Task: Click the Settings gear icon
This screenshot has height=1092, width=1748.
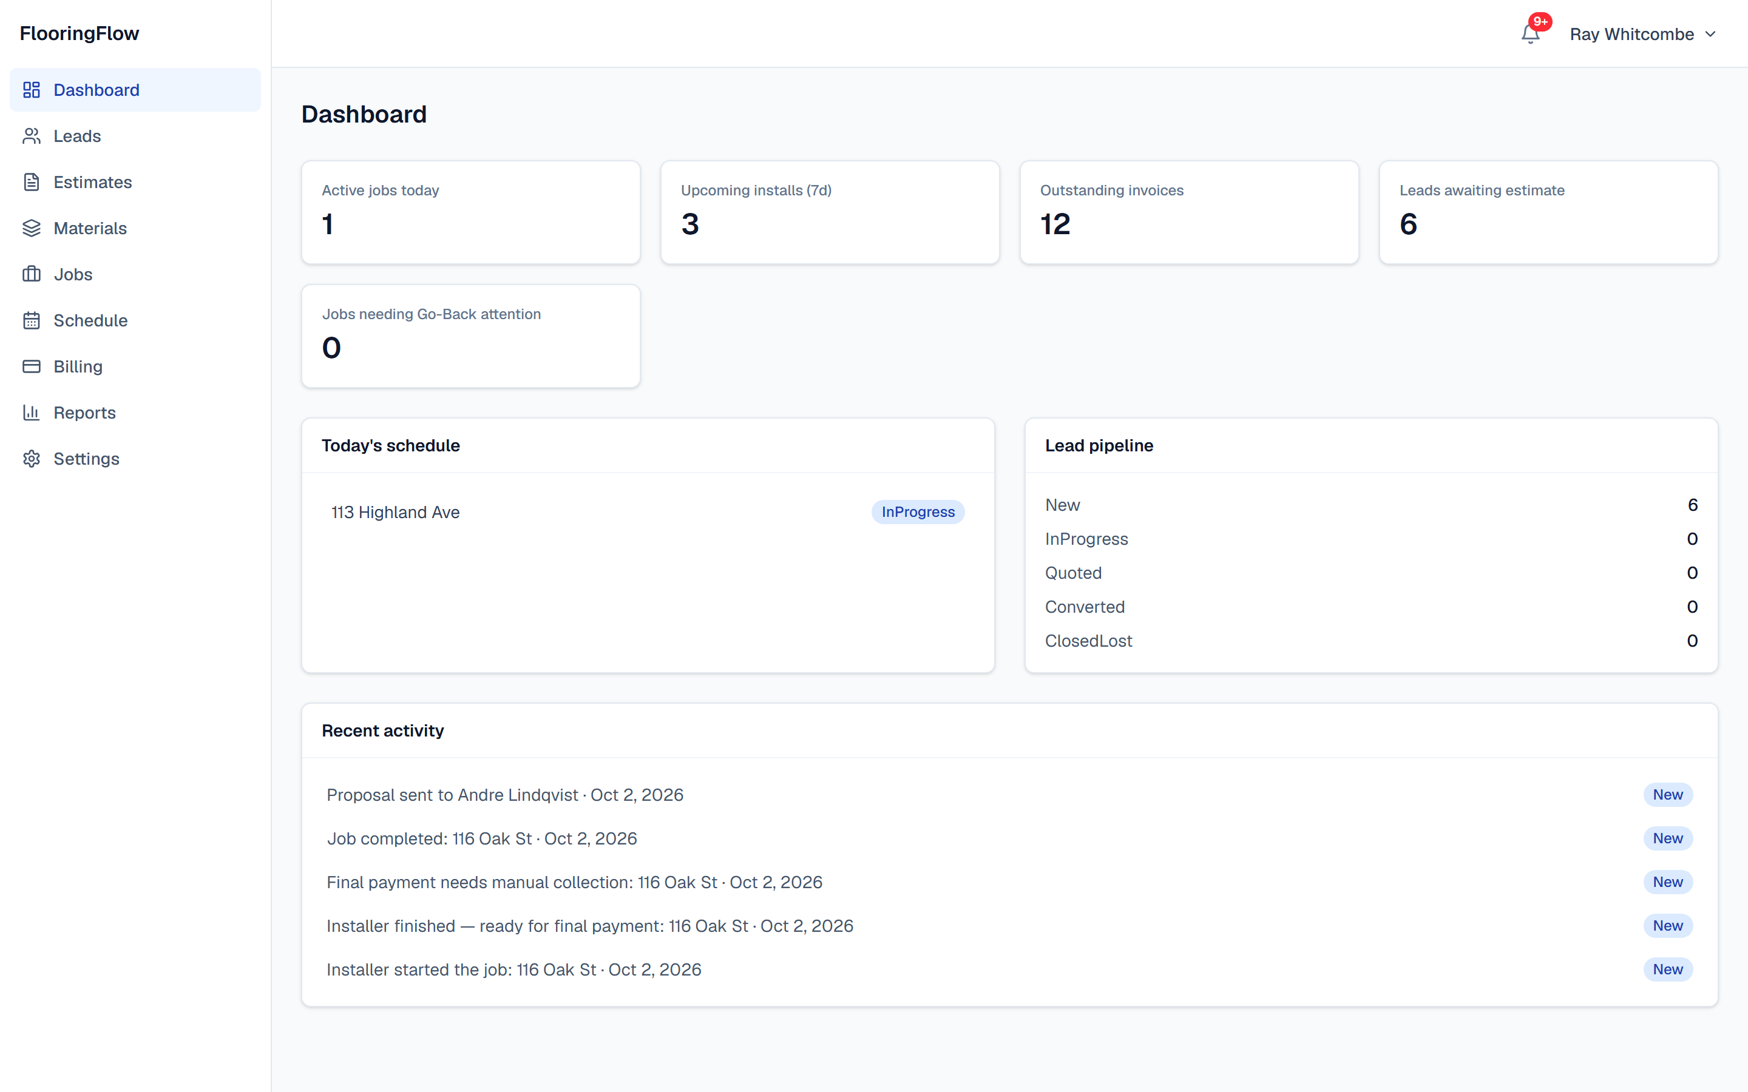Action: tap(31, 459)
